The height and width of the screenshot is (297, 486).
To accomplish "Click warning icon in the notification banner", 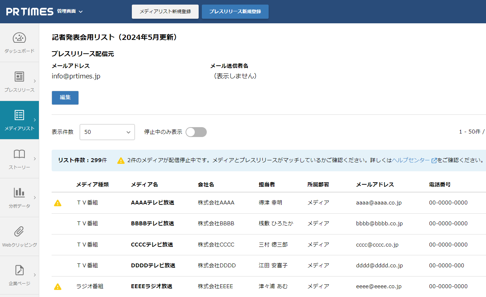I will pos(121,161).
